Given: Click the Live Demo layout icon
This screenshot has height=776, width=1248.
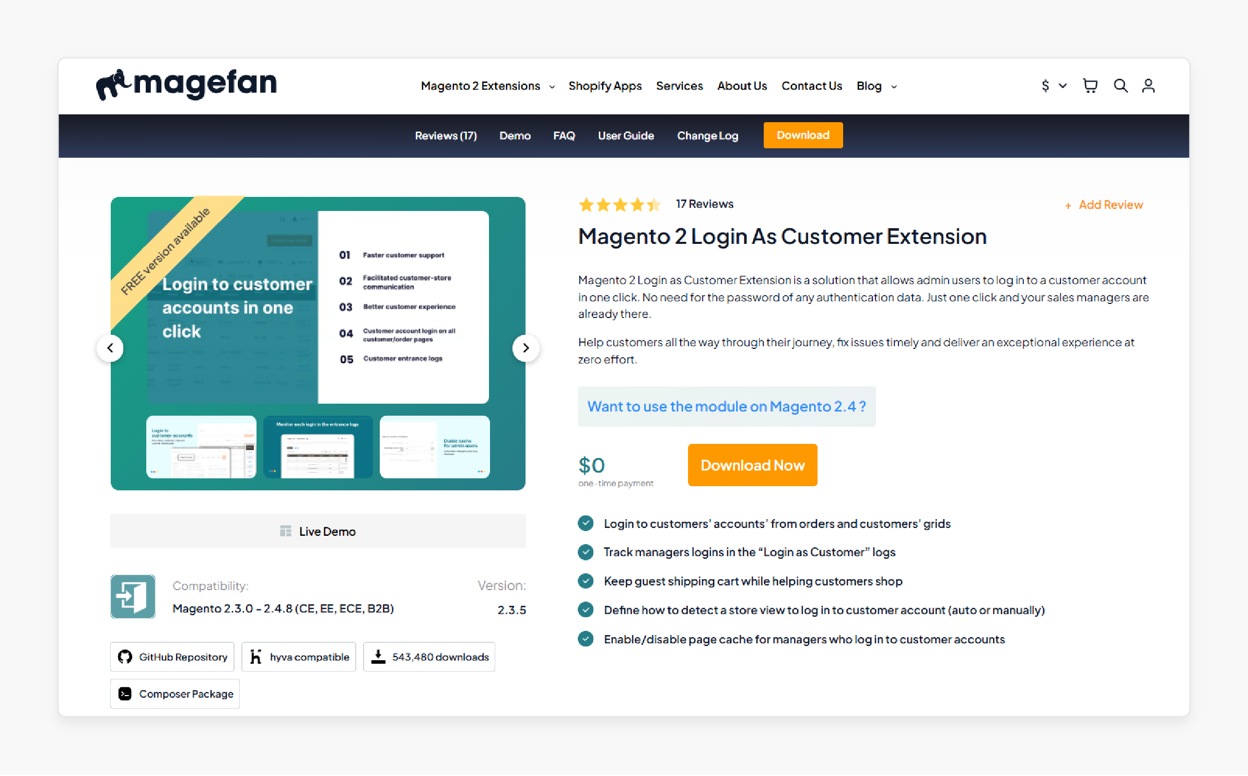Looking at the screenshot, I should click(x=286, y=531).
